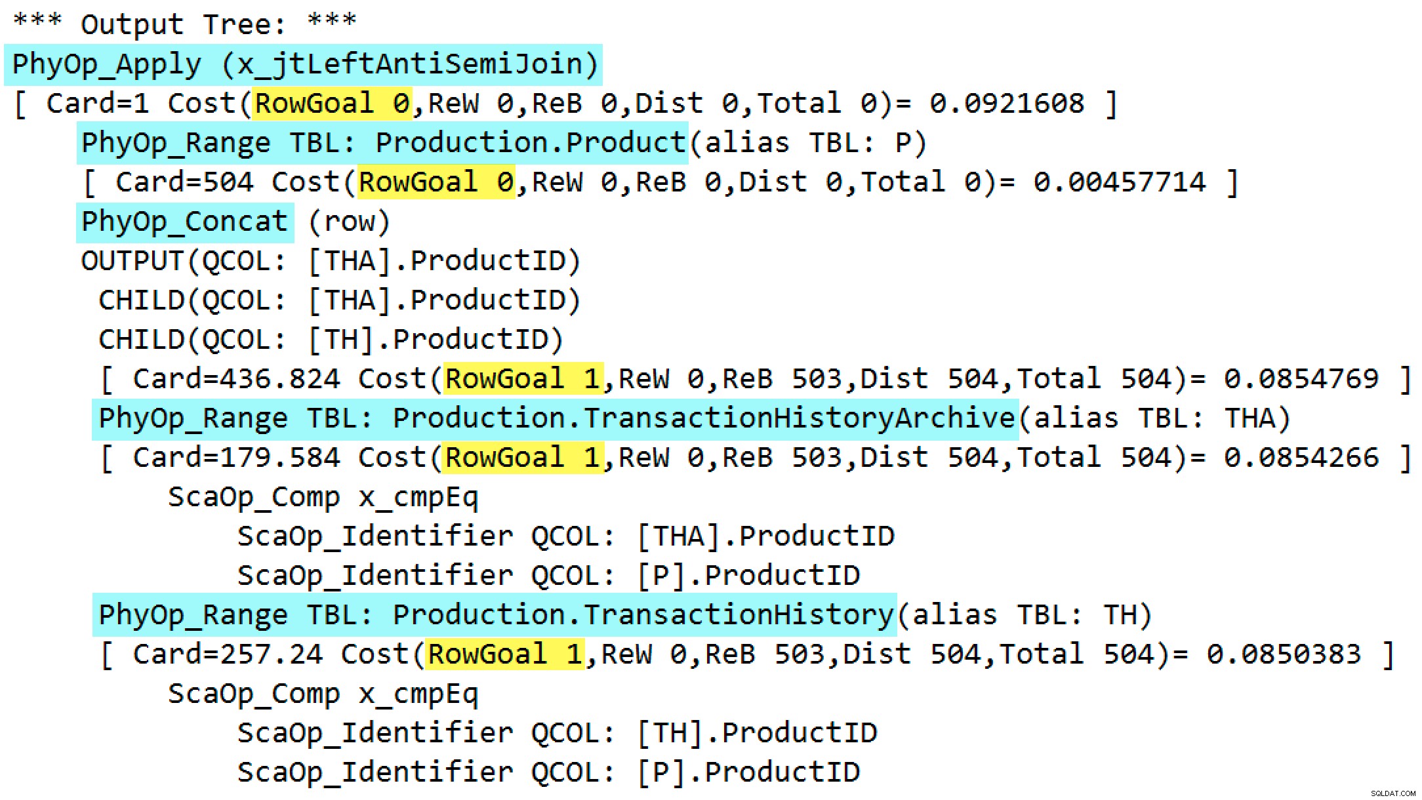The width and height of the screenshot is (1422, 800).
Task: Click RowGoal 1 in the Card=257.24 line
Action: pyautogui.click(x=505, y=654)
